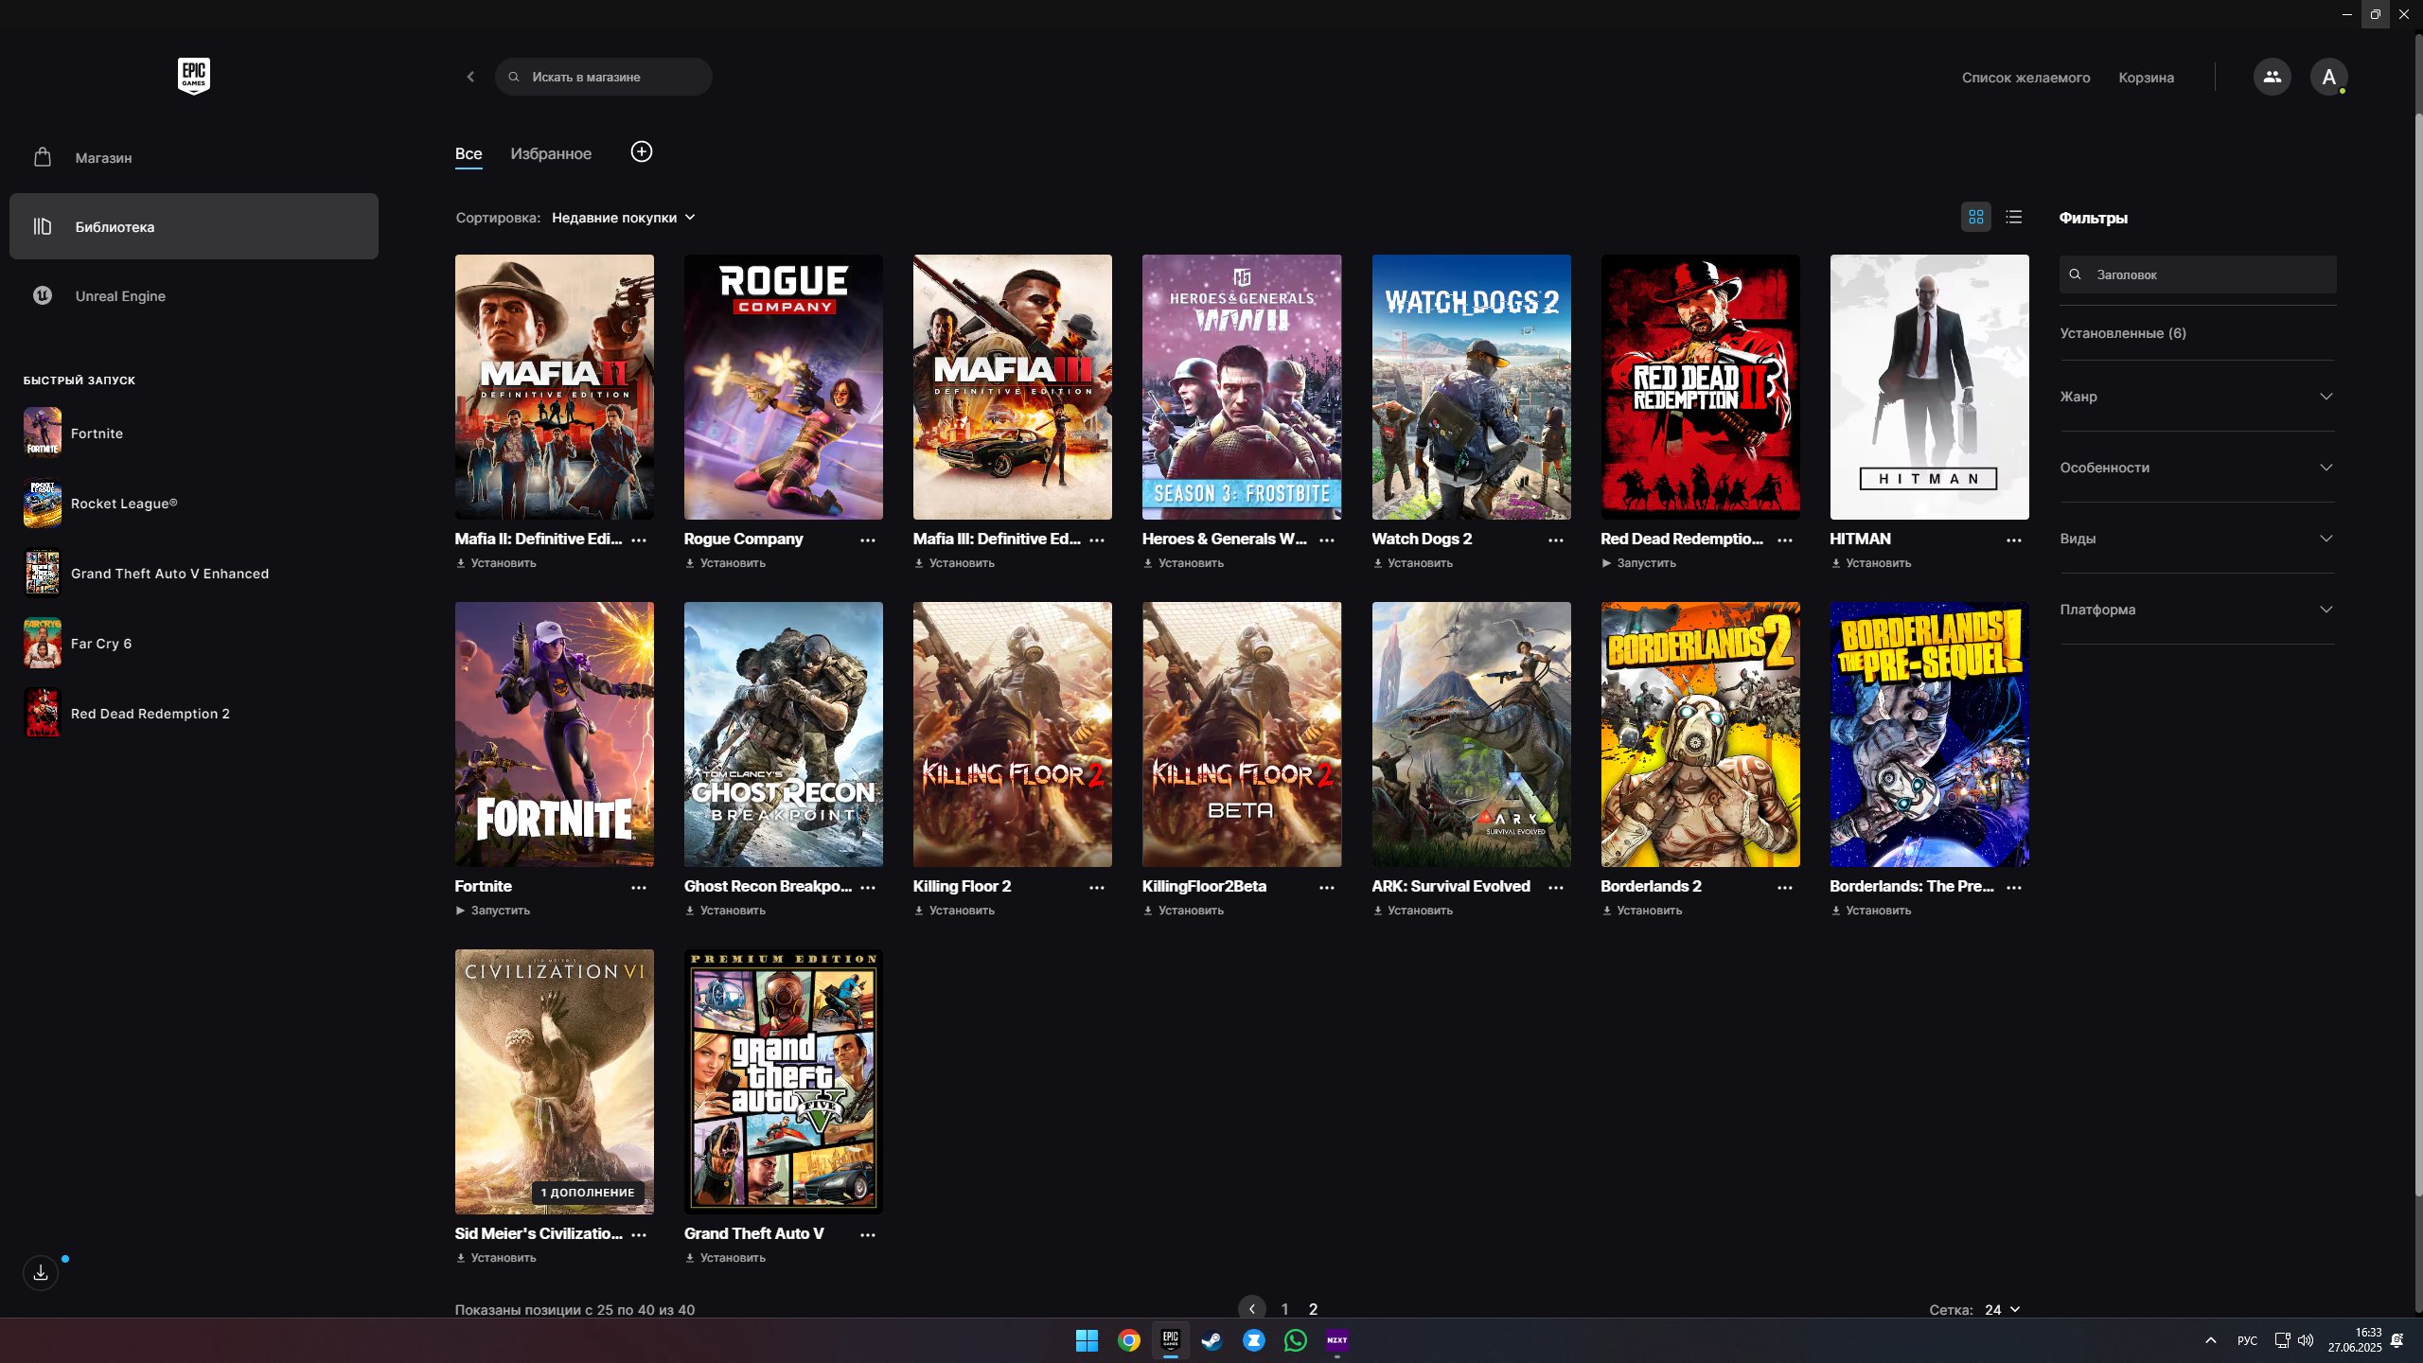Image resolution: width=2423 pixels, height=1363 pixels.
Task: Click the Заголовок filter search field
Action: click(2197, 274)
